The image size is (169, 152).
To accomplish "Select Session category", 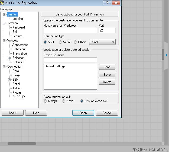I will (x=12, y=14).
